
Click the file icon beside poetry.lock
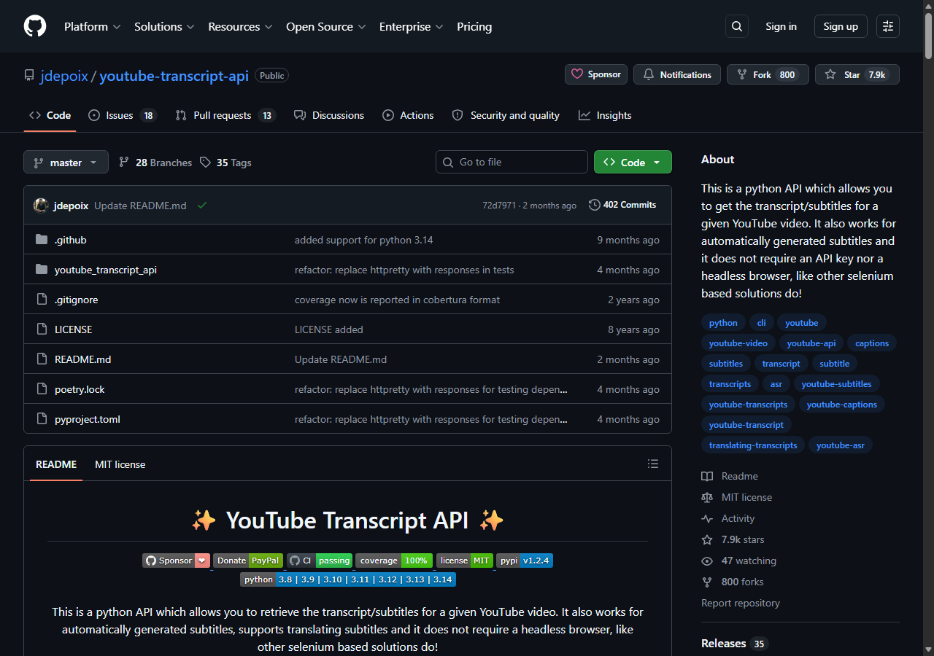click(42, 389)
